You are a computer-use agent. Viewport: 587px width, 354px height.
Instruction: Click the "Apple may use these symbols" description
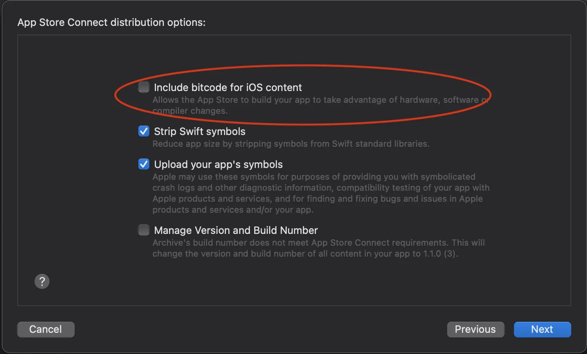click(314, 177)
